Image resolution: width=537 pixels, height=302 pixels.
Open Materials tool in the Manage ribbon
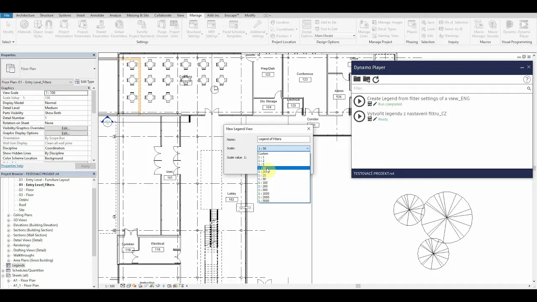(24, 28)
